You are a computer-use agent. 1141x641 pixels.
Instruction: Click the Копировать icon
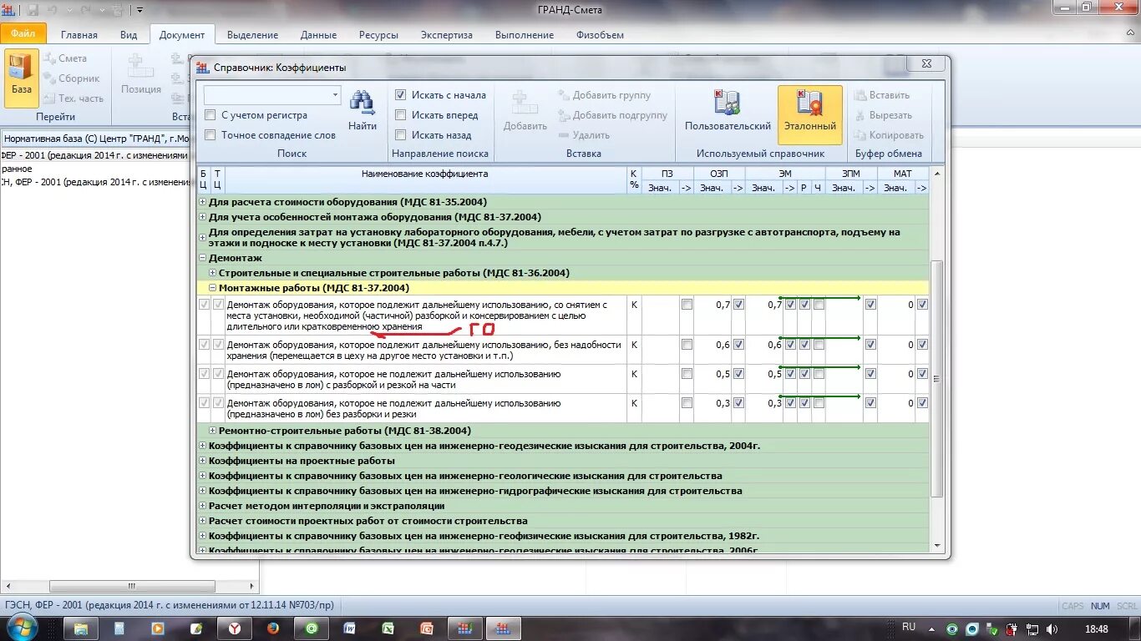tap(860, 135)
